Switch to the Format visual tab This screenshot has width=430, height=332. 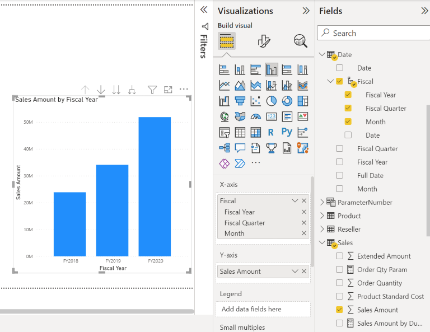click(x=264, y=41)
